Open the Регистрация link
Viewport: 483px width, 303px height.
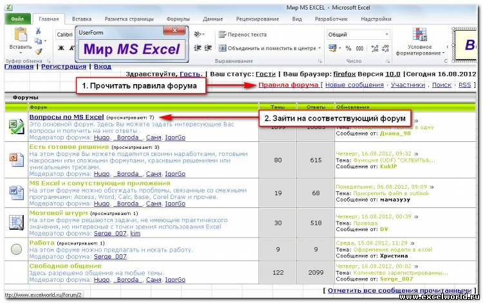coord(64,66)
